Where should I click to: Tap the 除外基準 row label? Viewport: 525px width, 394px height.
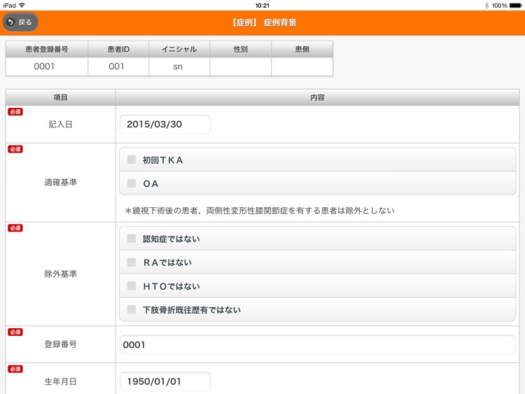pyautogui.click(x=61, y=274)
